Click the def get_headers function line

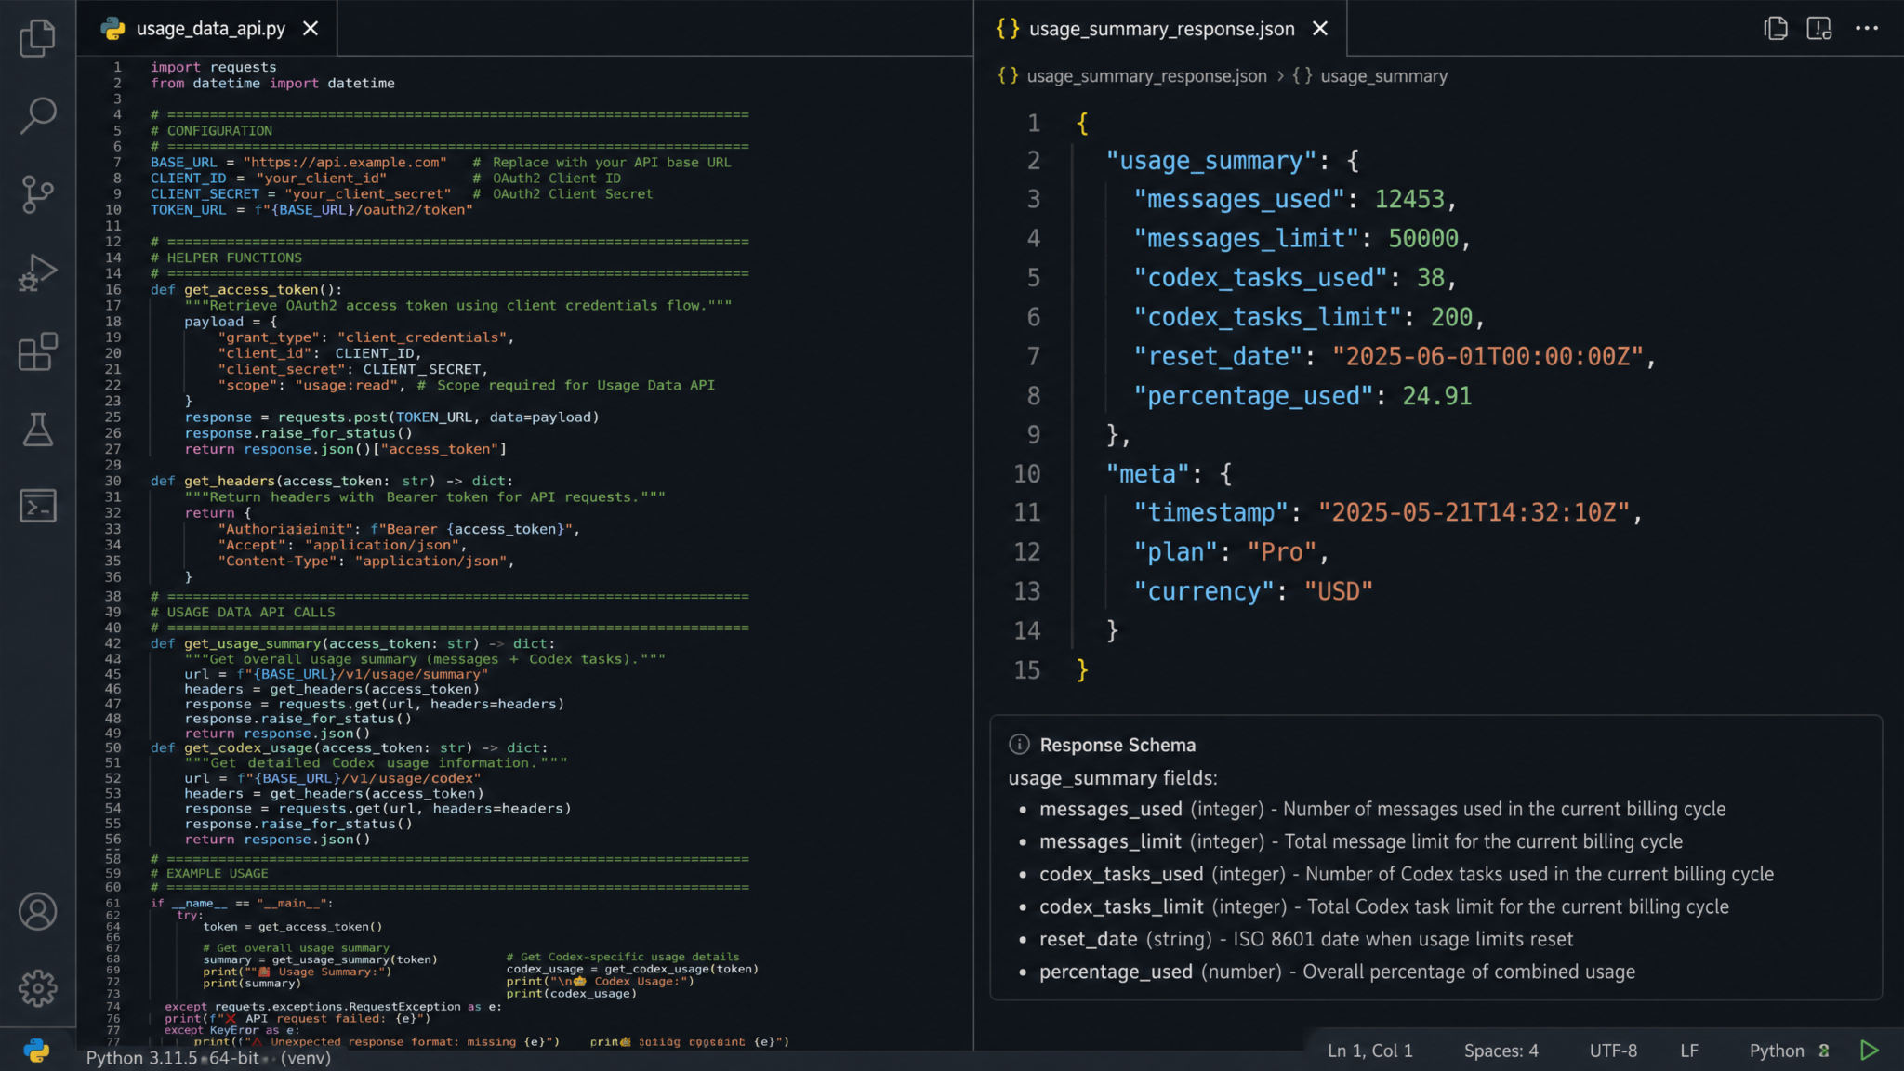pyautogui.click(x=332, y=482)
